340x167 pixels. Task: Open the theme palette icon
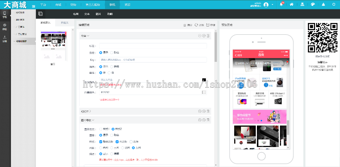click(313, 4)
